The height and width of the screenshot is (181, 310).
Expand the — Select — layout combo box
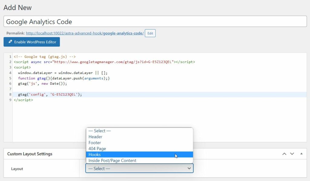[139, 168]
